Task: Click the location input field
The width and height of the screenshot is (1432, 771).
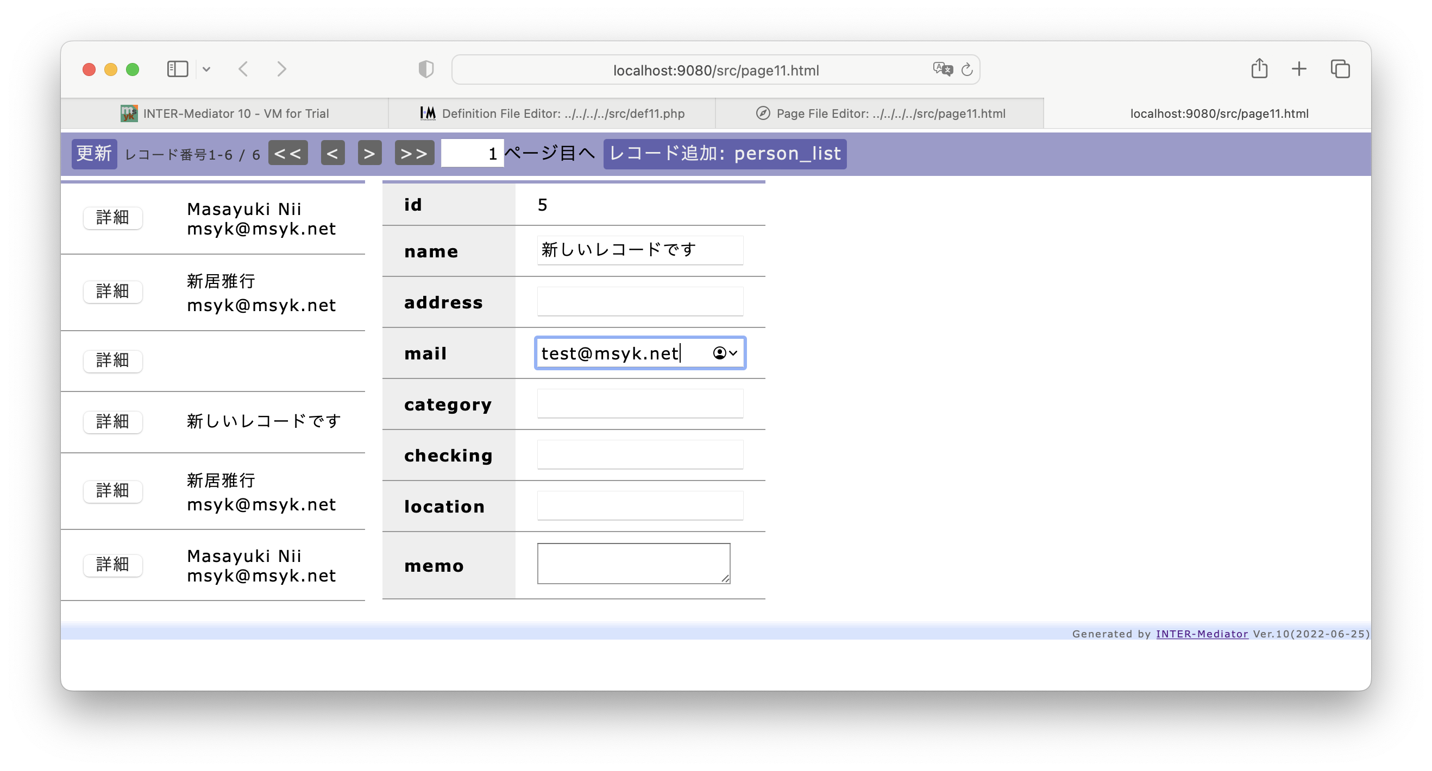Action: (x=640, y=505)
